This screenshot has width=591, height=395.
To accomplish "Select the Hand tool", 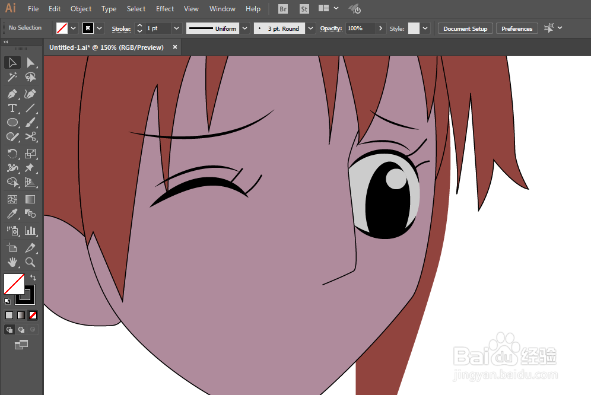I will (12, 262).
